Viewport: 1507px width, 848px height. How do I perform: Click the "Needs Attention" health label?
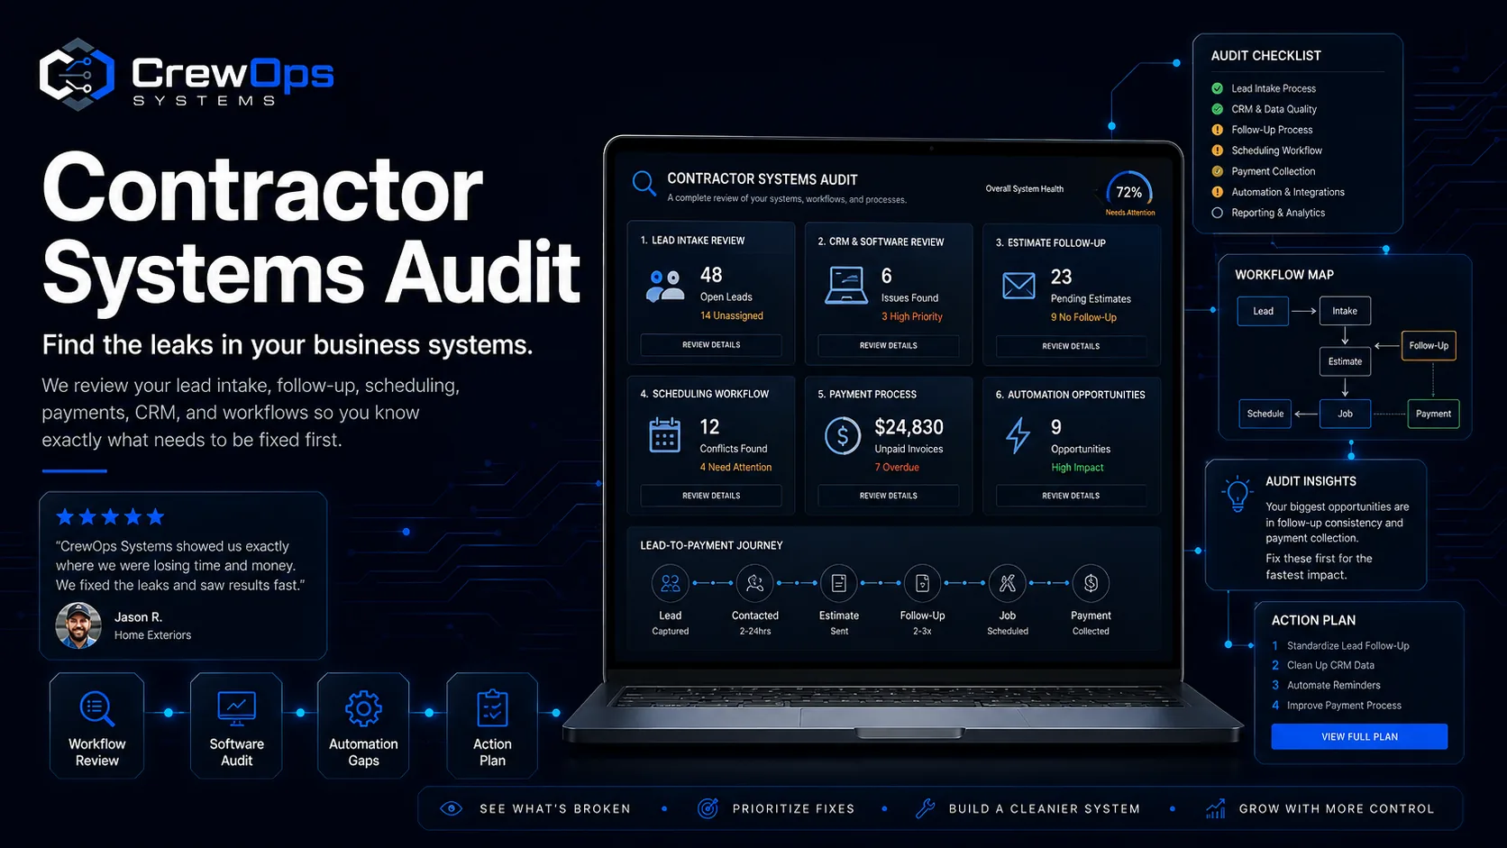(1130, 213)
